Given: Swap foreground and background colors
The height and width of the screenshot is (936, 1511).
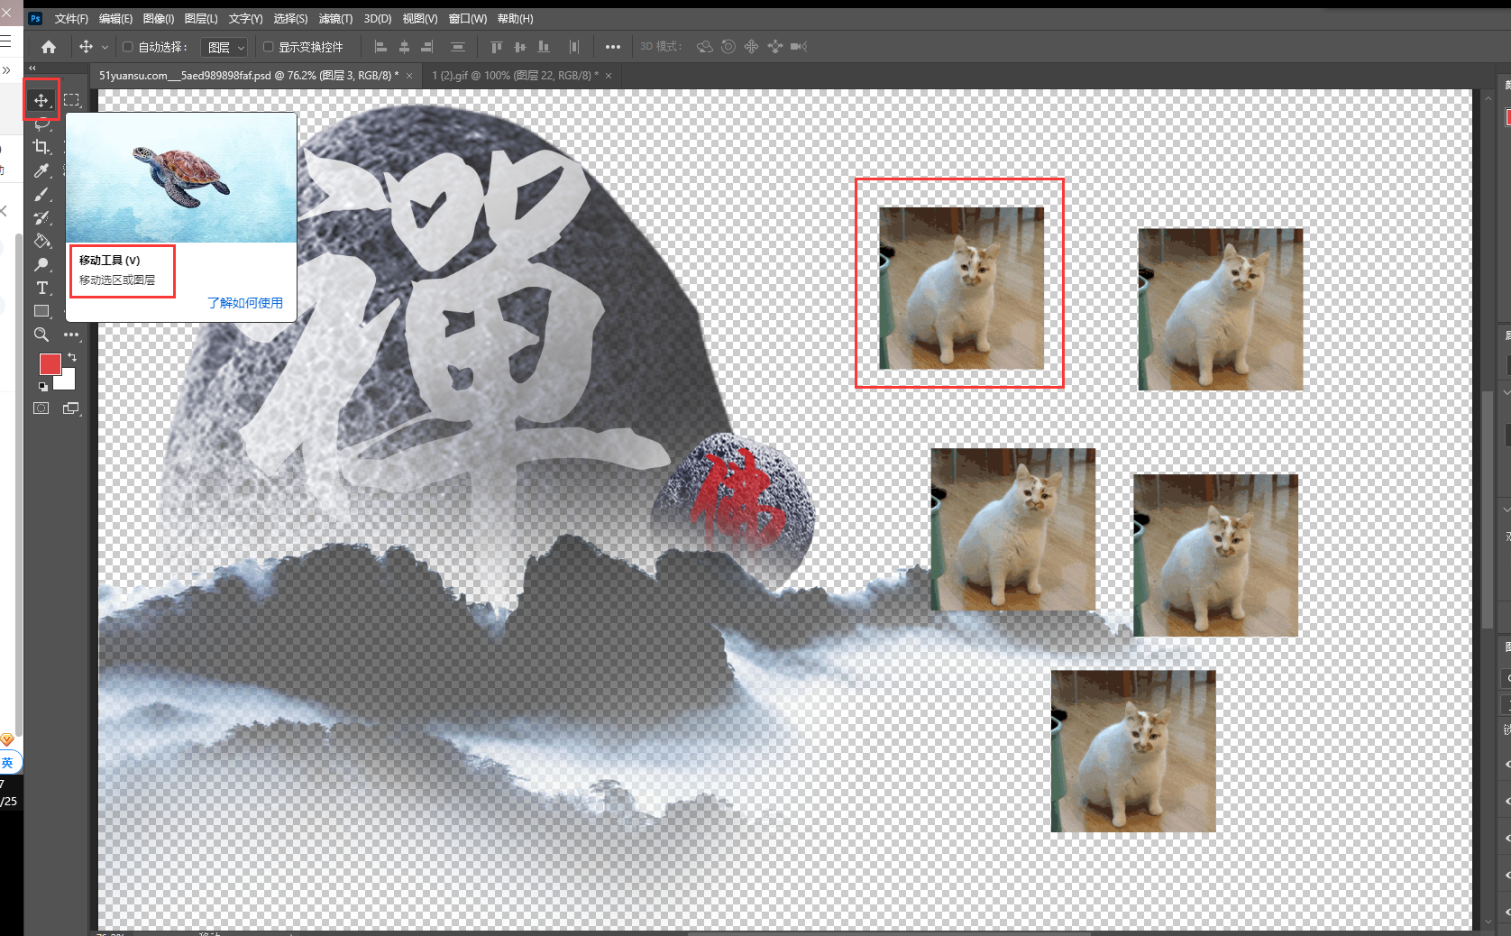Looking at the screenshot, I should [x=72, y=357].
